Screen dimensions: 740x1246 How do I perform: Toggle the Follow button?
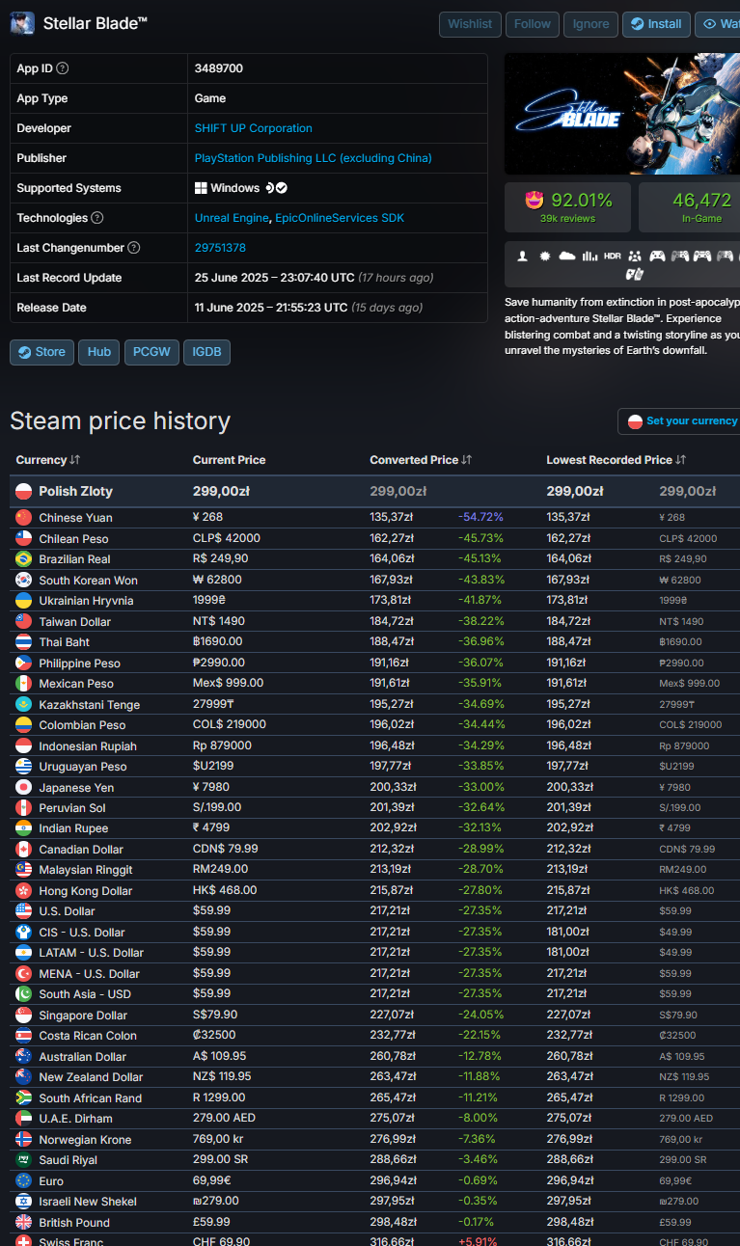[x=533, y=24]
